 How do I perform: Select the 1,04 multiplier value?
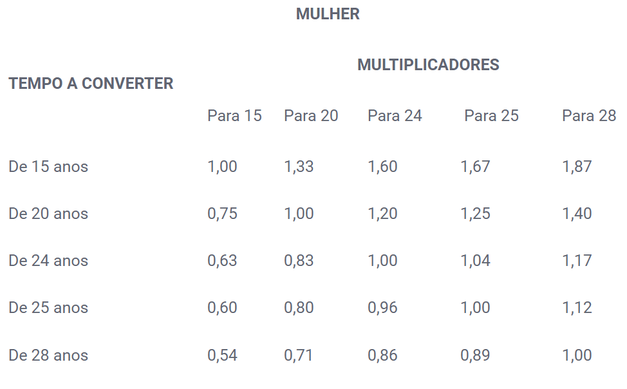[x=475, y=261]
